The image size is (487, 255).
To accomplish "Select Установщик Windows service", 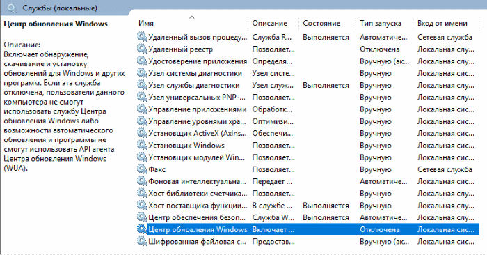I will pos(186,146).
